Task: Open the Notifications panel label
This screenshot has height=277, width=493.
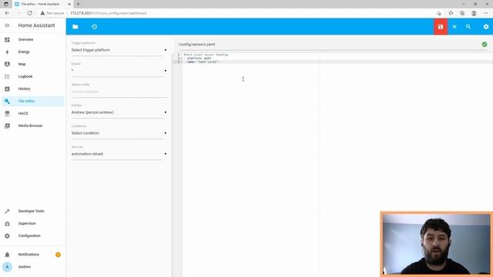Action: click(29, 255)
